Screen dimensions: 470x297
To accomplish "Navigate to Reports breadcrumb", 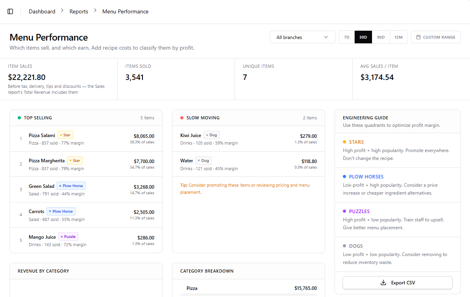I will pos(79,11).
